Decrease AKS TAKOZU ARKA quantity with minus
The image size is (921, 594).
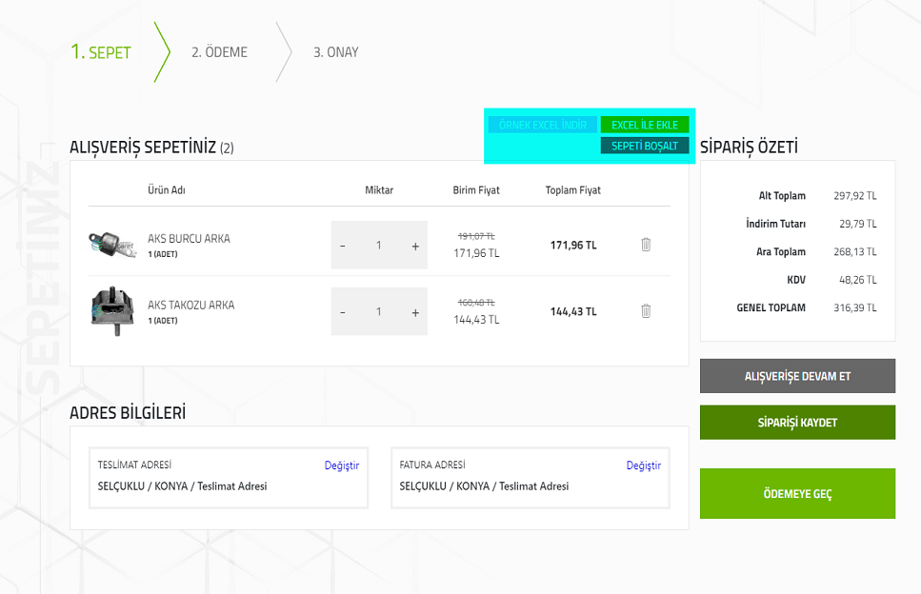(x=343, y=312)
